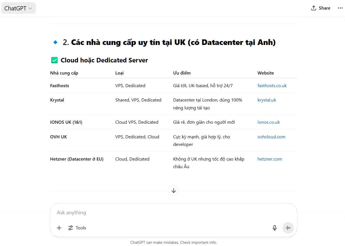This screenshot has width=345, height=246.
Task: Open the fasthosts.co.uk link
Action: 272,86
